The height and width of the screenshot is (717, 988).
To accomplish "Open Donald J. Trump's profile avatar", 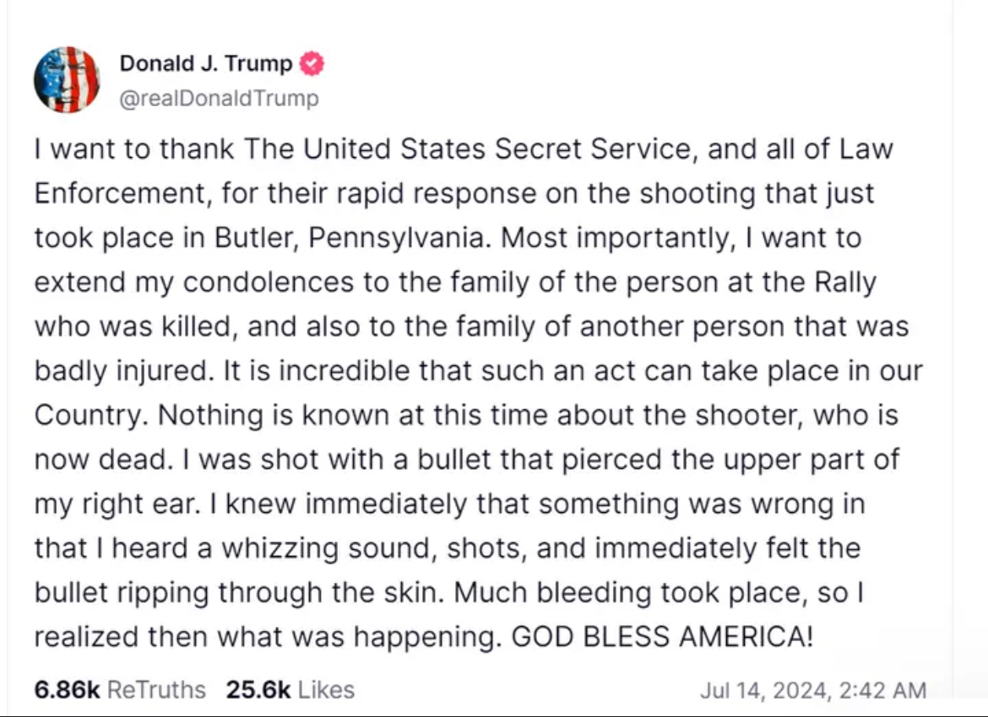I will coord(67,80).
